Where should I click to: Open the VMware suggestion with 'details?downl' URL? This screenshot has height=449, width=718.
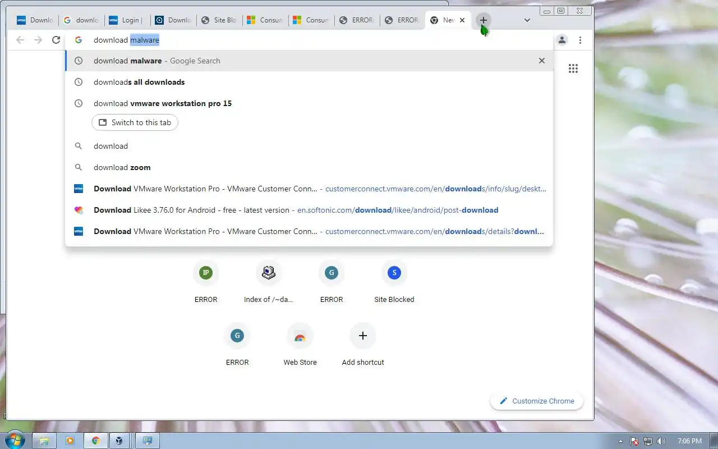[309, 231]
